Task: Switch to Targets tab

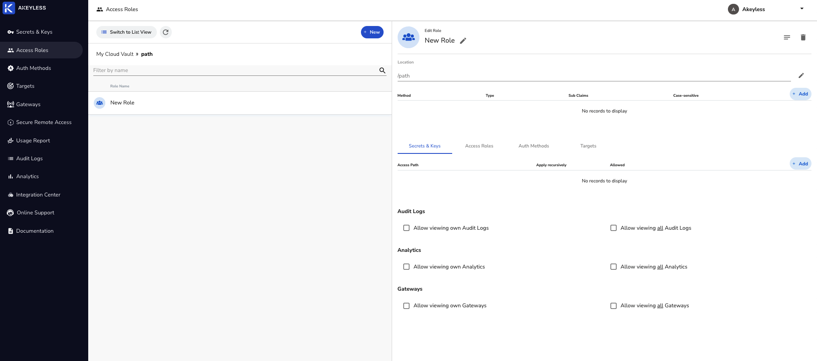Action: pyautogui.click(x=588, y=146)
